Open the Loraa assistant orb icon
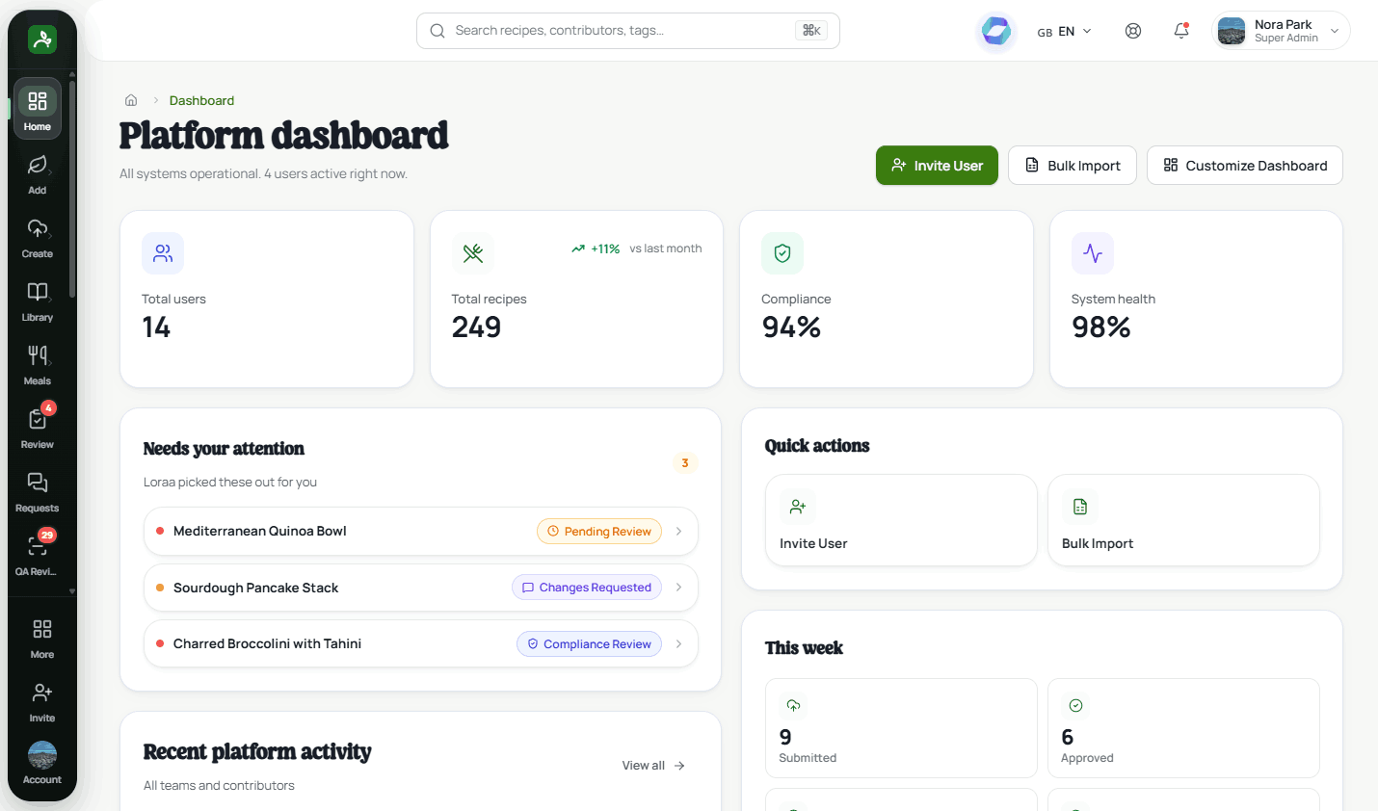The image size is (1378, 811). pyautogui.click(x=996, y=32)
